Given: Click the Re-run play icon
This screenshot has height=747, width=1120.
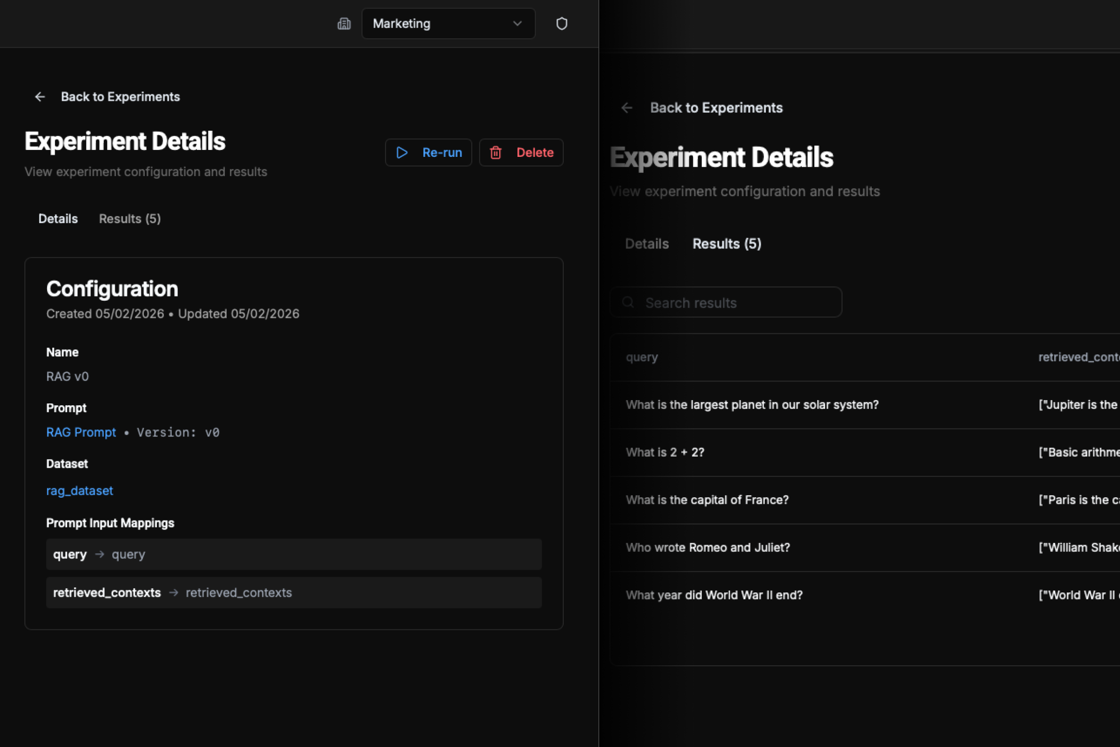Looking at the screenshot, I should point(402,153).
